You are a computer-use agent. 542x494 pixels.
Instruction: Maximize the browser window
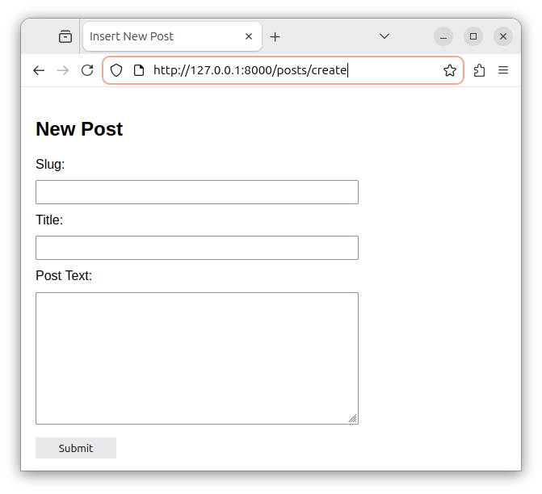[473, 36]
